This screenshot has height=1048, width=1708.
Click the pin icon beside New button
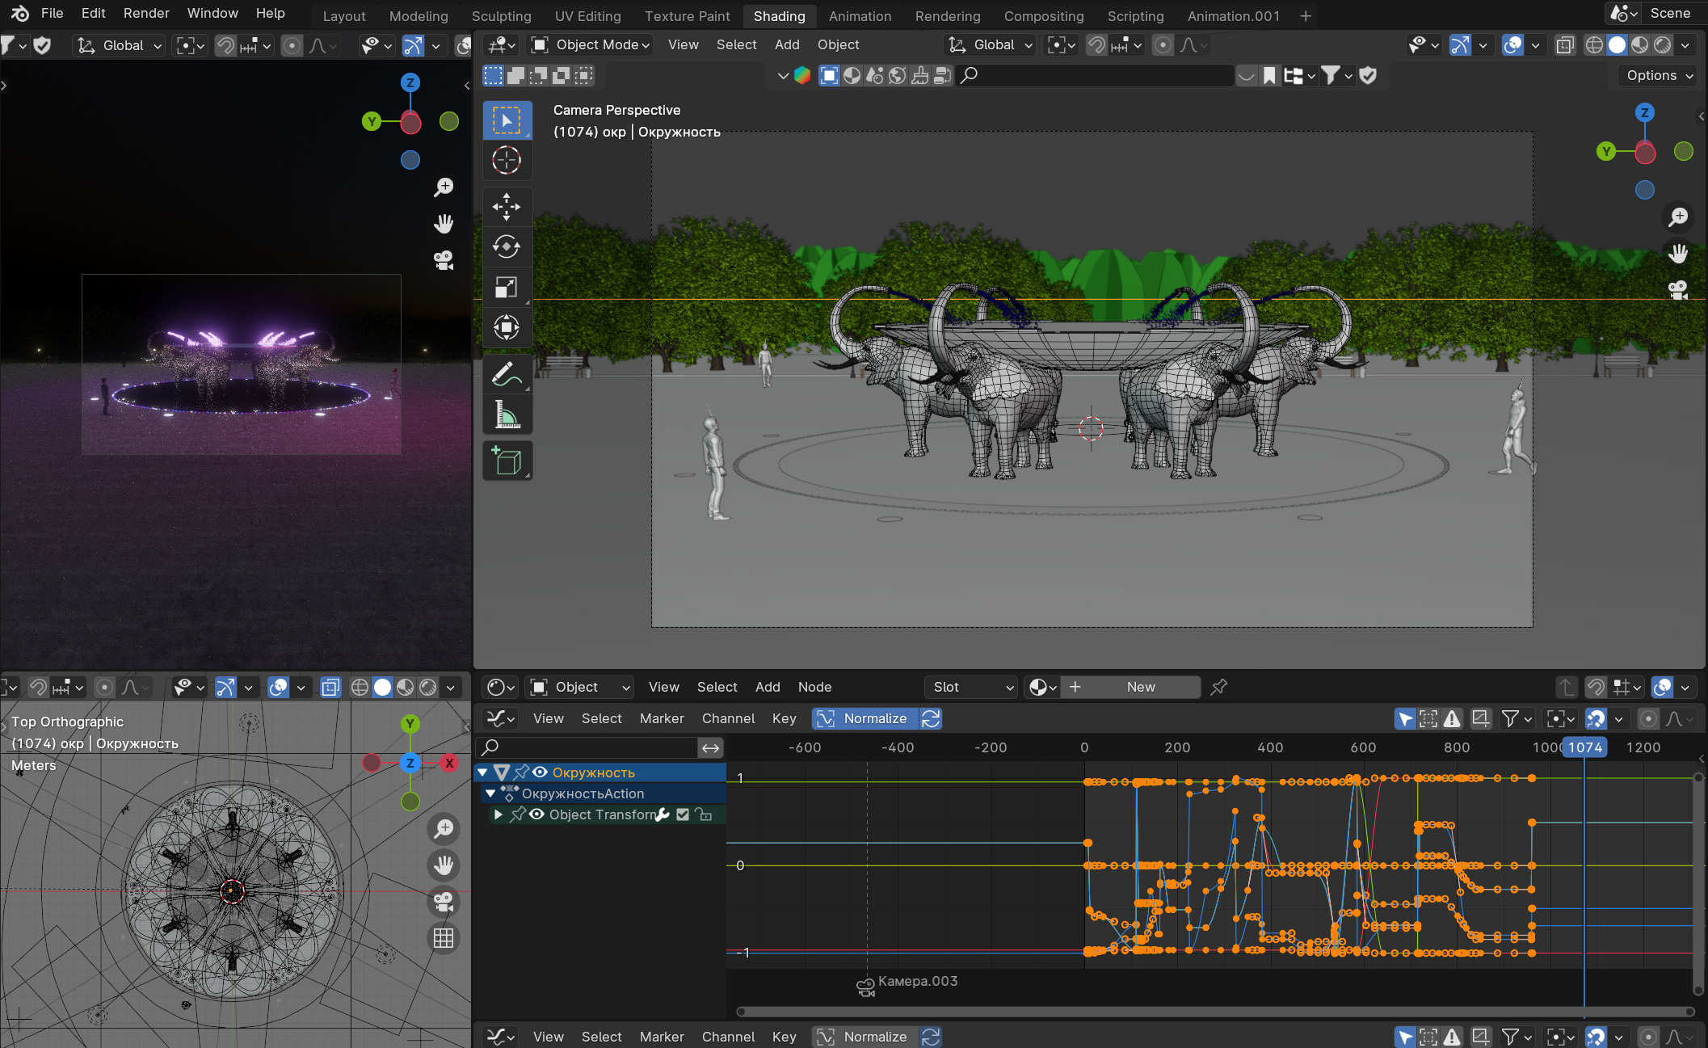coord(1218,687)
